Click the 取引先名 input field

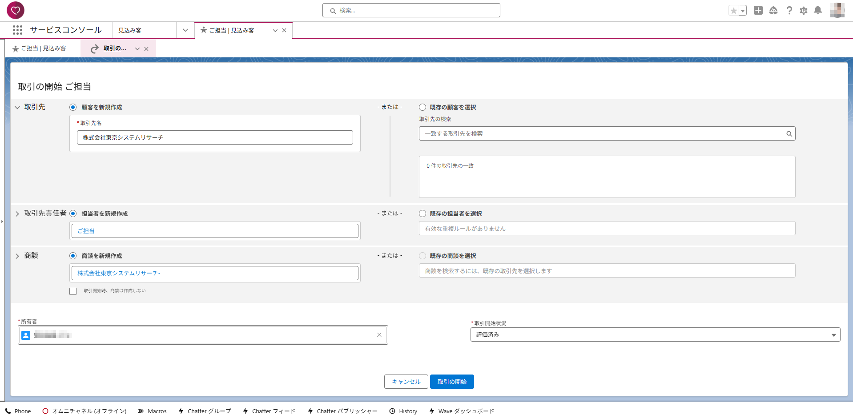pos(215,137)
